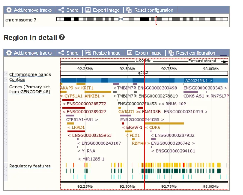Open the Genes Primary set GENCODE 48 label
This screenshot has height=195, width=243.
pyautogui.click(x=30, y=89)
